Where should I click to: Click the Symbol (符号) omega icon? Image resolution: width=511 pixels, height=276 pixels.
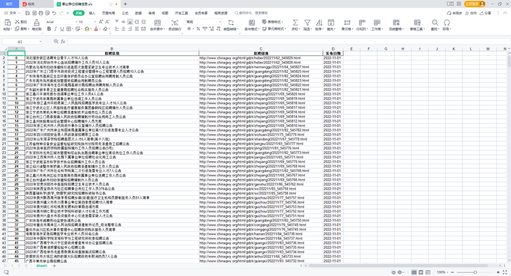pyautogui.click(x=446, y=22)
